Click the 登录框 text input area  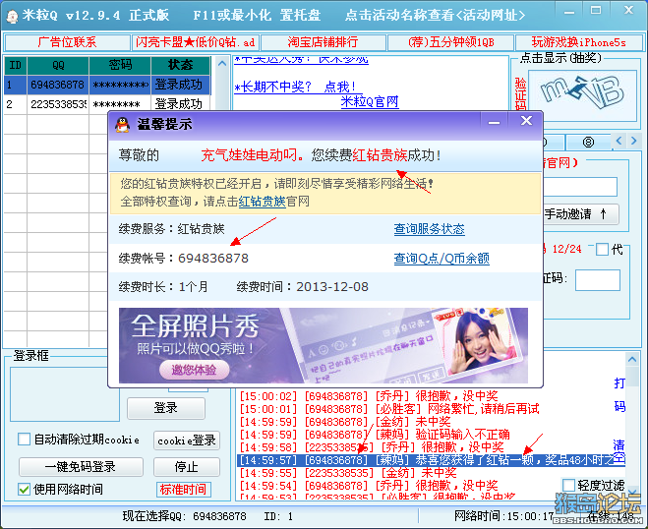(x=65, y=394)
